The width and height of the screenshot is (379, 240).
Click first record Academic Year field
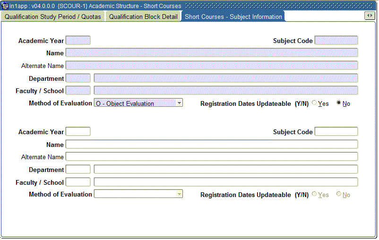(78, 40)
